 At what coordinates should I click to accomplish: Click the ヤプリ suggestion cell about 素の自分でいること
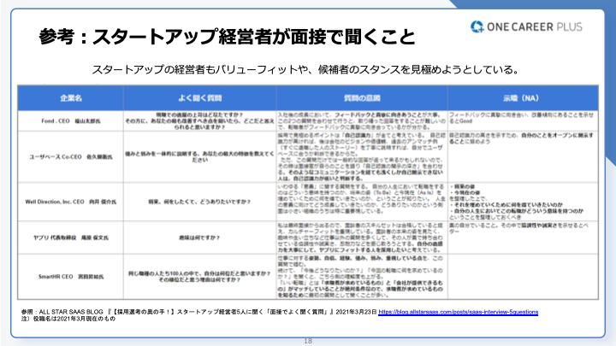(523, 238)
